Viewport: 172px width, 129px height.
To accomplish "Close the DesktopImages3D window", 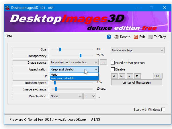I will tap(165, 8).
